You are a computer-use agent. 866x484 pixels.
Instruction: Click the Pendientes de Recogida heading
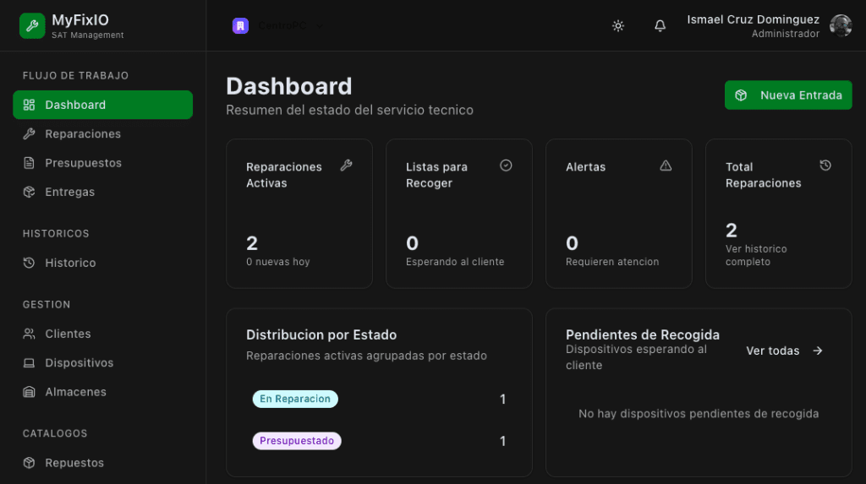point(643,335)
